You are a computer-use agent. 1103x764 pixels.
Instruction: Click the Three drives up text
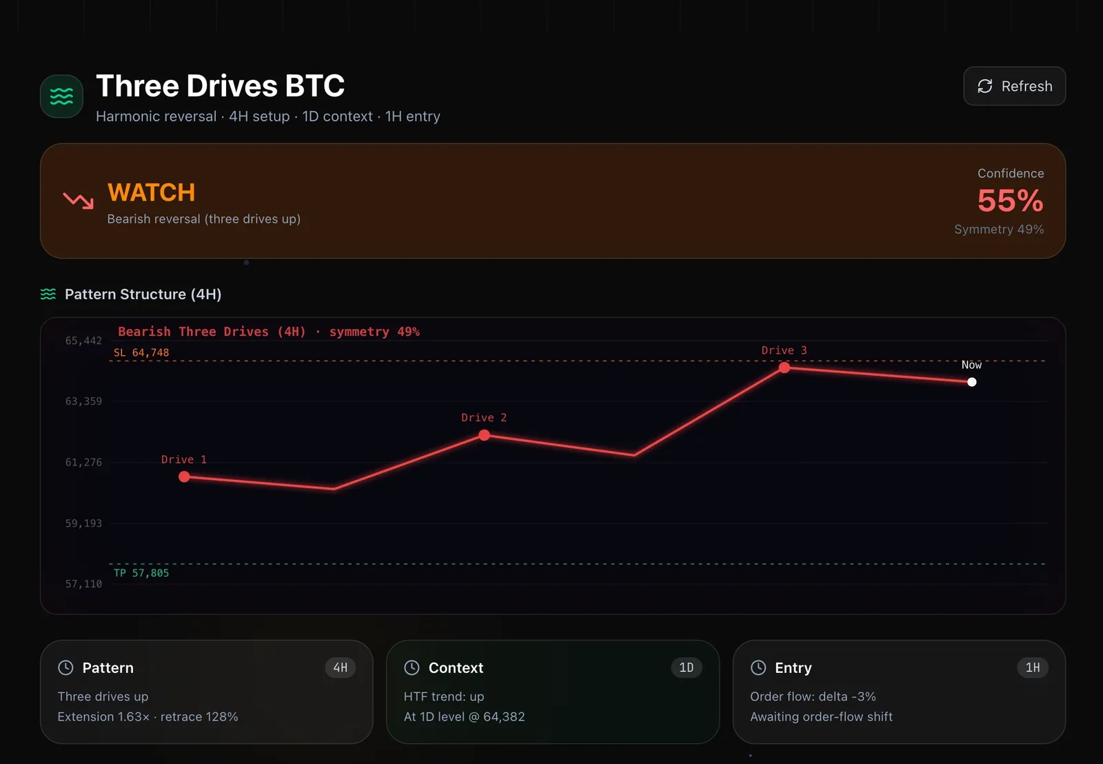(103, 696)
